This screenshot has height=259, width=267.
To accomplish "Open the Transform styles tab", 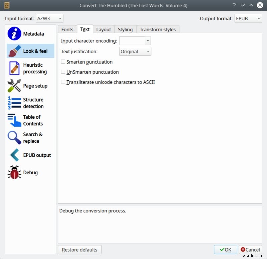I will 158,29.
